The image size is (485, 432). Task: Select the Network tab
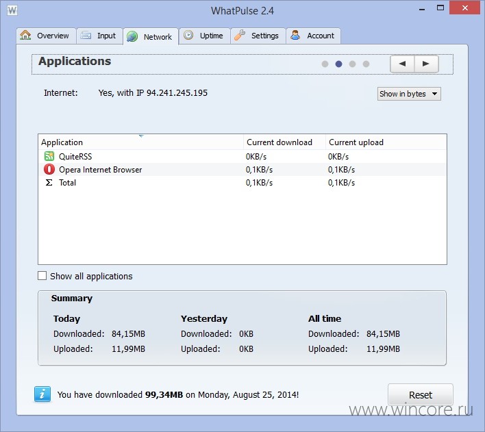click(151, 37)
